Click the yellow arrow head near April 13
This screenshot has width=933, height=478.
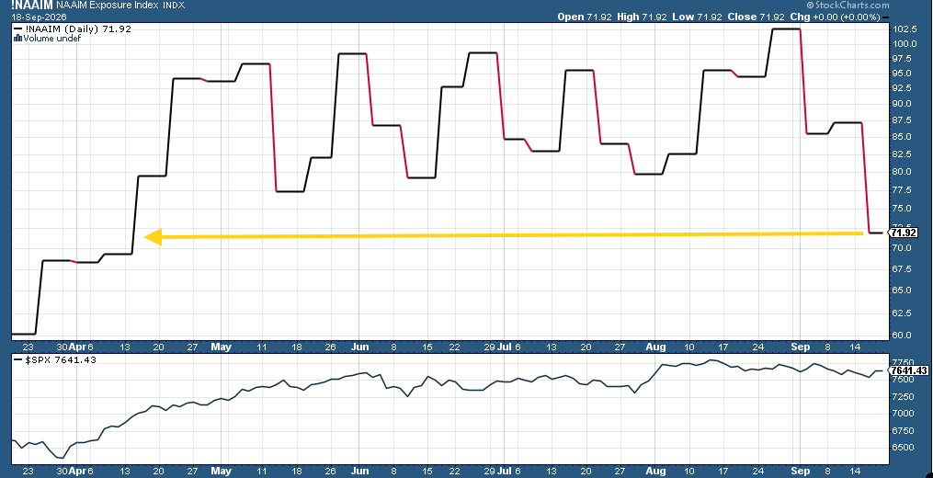(x=153, y=237)
